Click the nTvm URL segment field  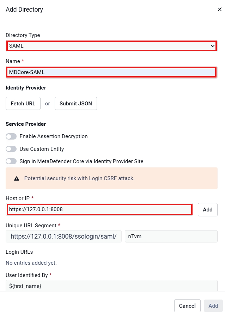(171, 236)
